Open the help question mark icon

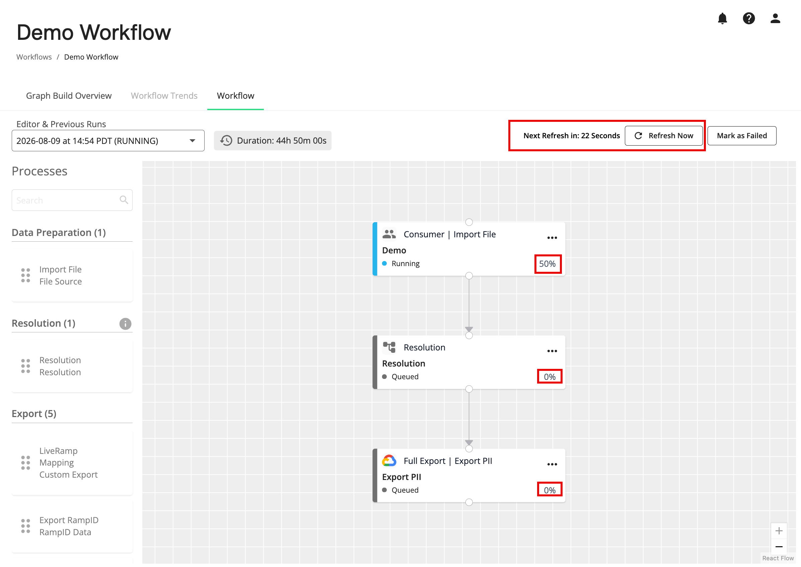(x=749, y=18)
